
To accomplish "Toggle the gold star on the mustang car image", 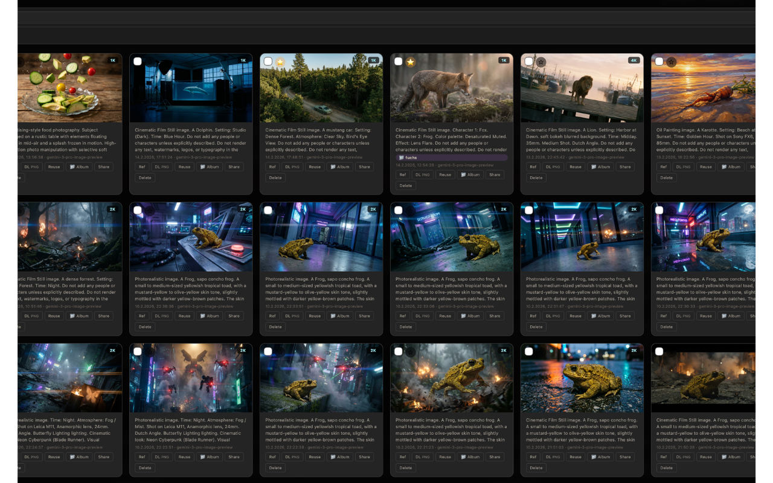I will [280, 62].
